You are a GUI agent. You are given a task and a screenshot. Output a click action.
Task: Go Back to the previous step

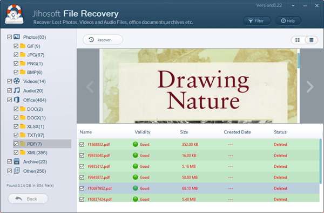pos(28,198)
